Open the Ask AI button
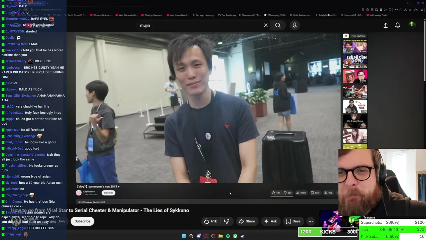The image size is (426, 240). 270,221
